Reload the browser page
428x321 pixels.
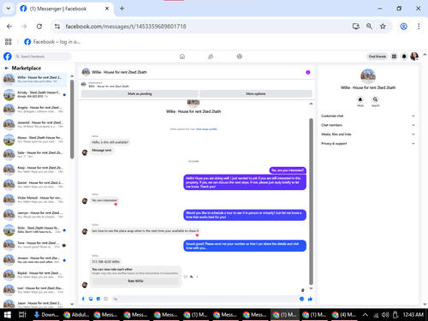pyautogui.click(x=39, y=27)
